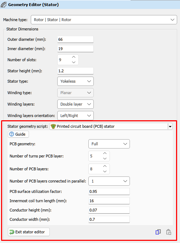Click the 'PCB geometry:' label
The image size is (180, 243).
tap(23, 144)
